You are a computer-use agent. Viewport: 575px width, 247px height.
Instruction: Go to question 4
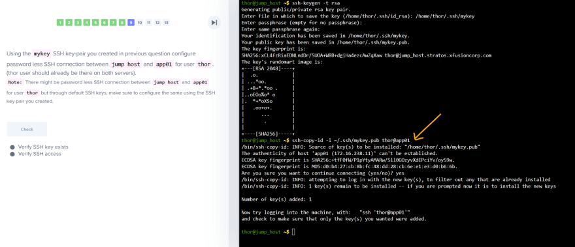click(86, 23)
